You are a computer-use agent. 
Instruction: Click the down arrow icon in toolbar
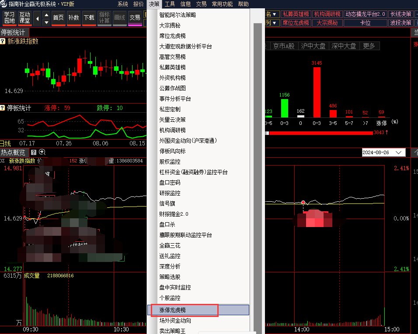coord(46,21)
